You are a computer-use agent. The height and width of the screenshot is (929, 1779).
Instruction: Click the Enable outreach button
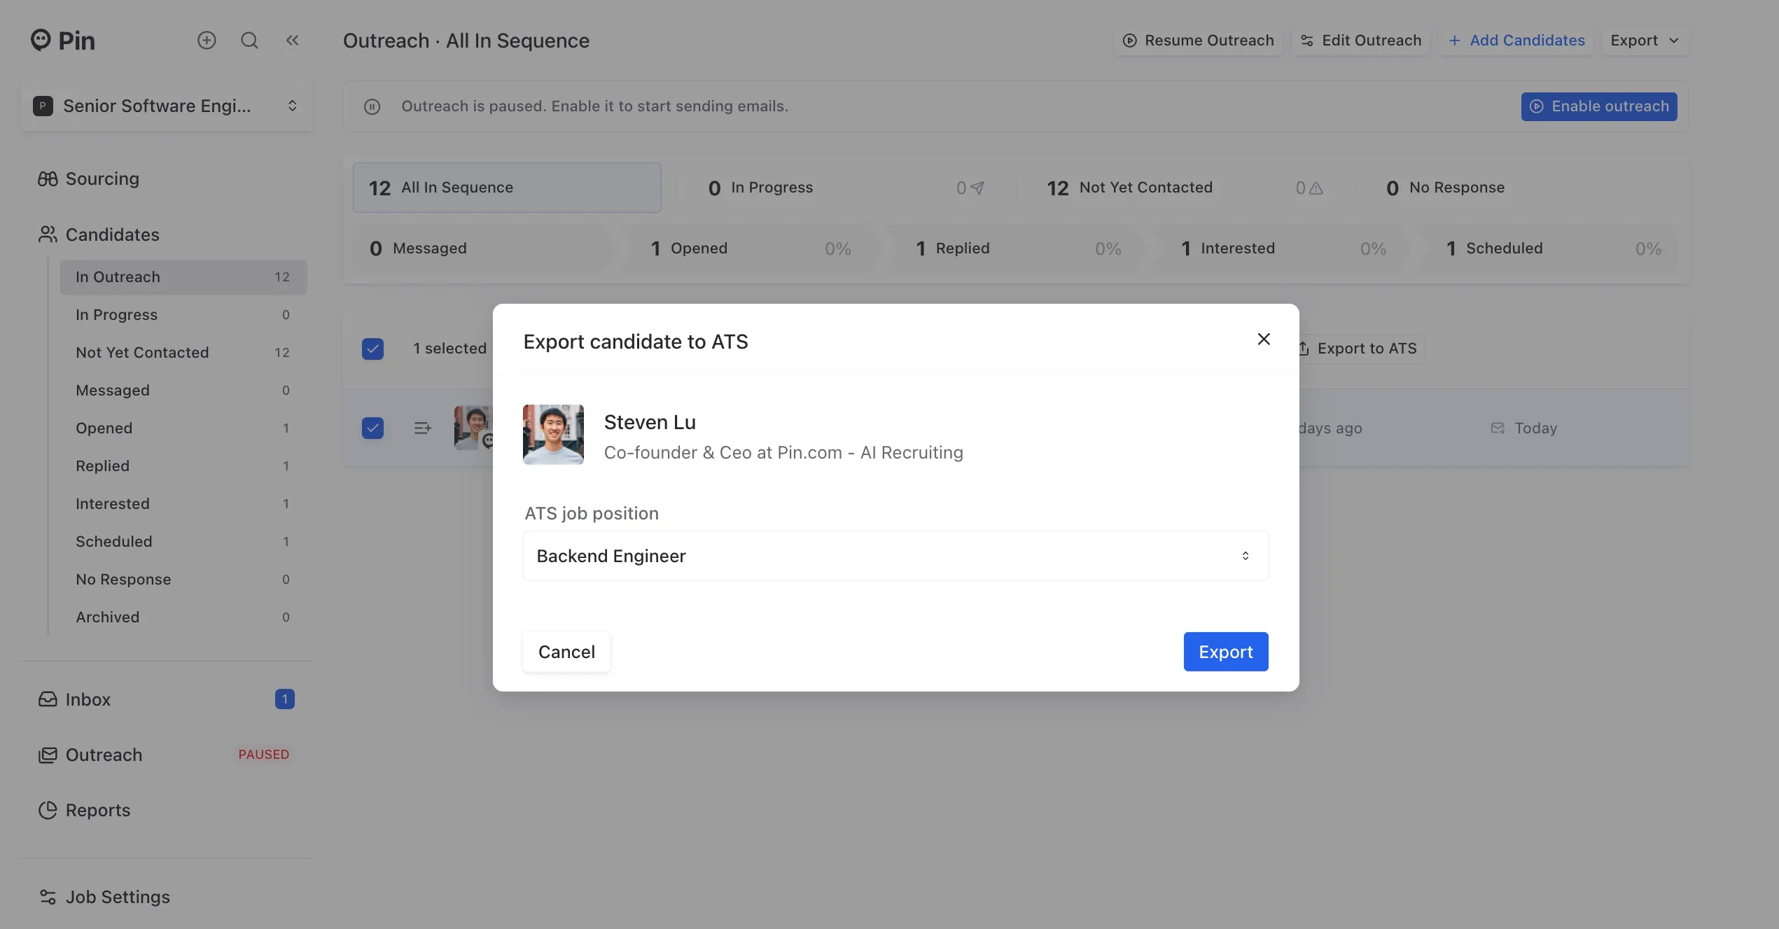pyautogui.click(x=1599, y=106)
